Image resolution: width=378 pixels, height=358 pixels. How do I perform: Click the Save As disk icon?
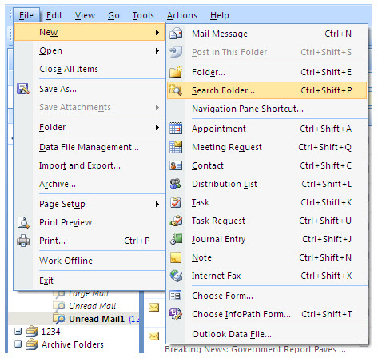(23, 89)
